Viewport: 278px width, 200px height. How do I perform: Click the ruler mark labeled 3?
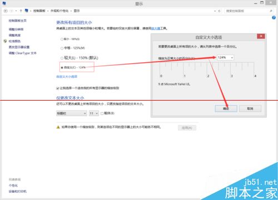(x=232, y=76)
